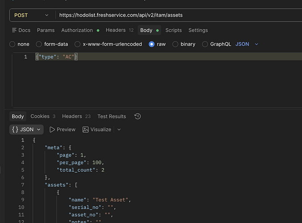Click the Visualize image icon

pos(85,130)
